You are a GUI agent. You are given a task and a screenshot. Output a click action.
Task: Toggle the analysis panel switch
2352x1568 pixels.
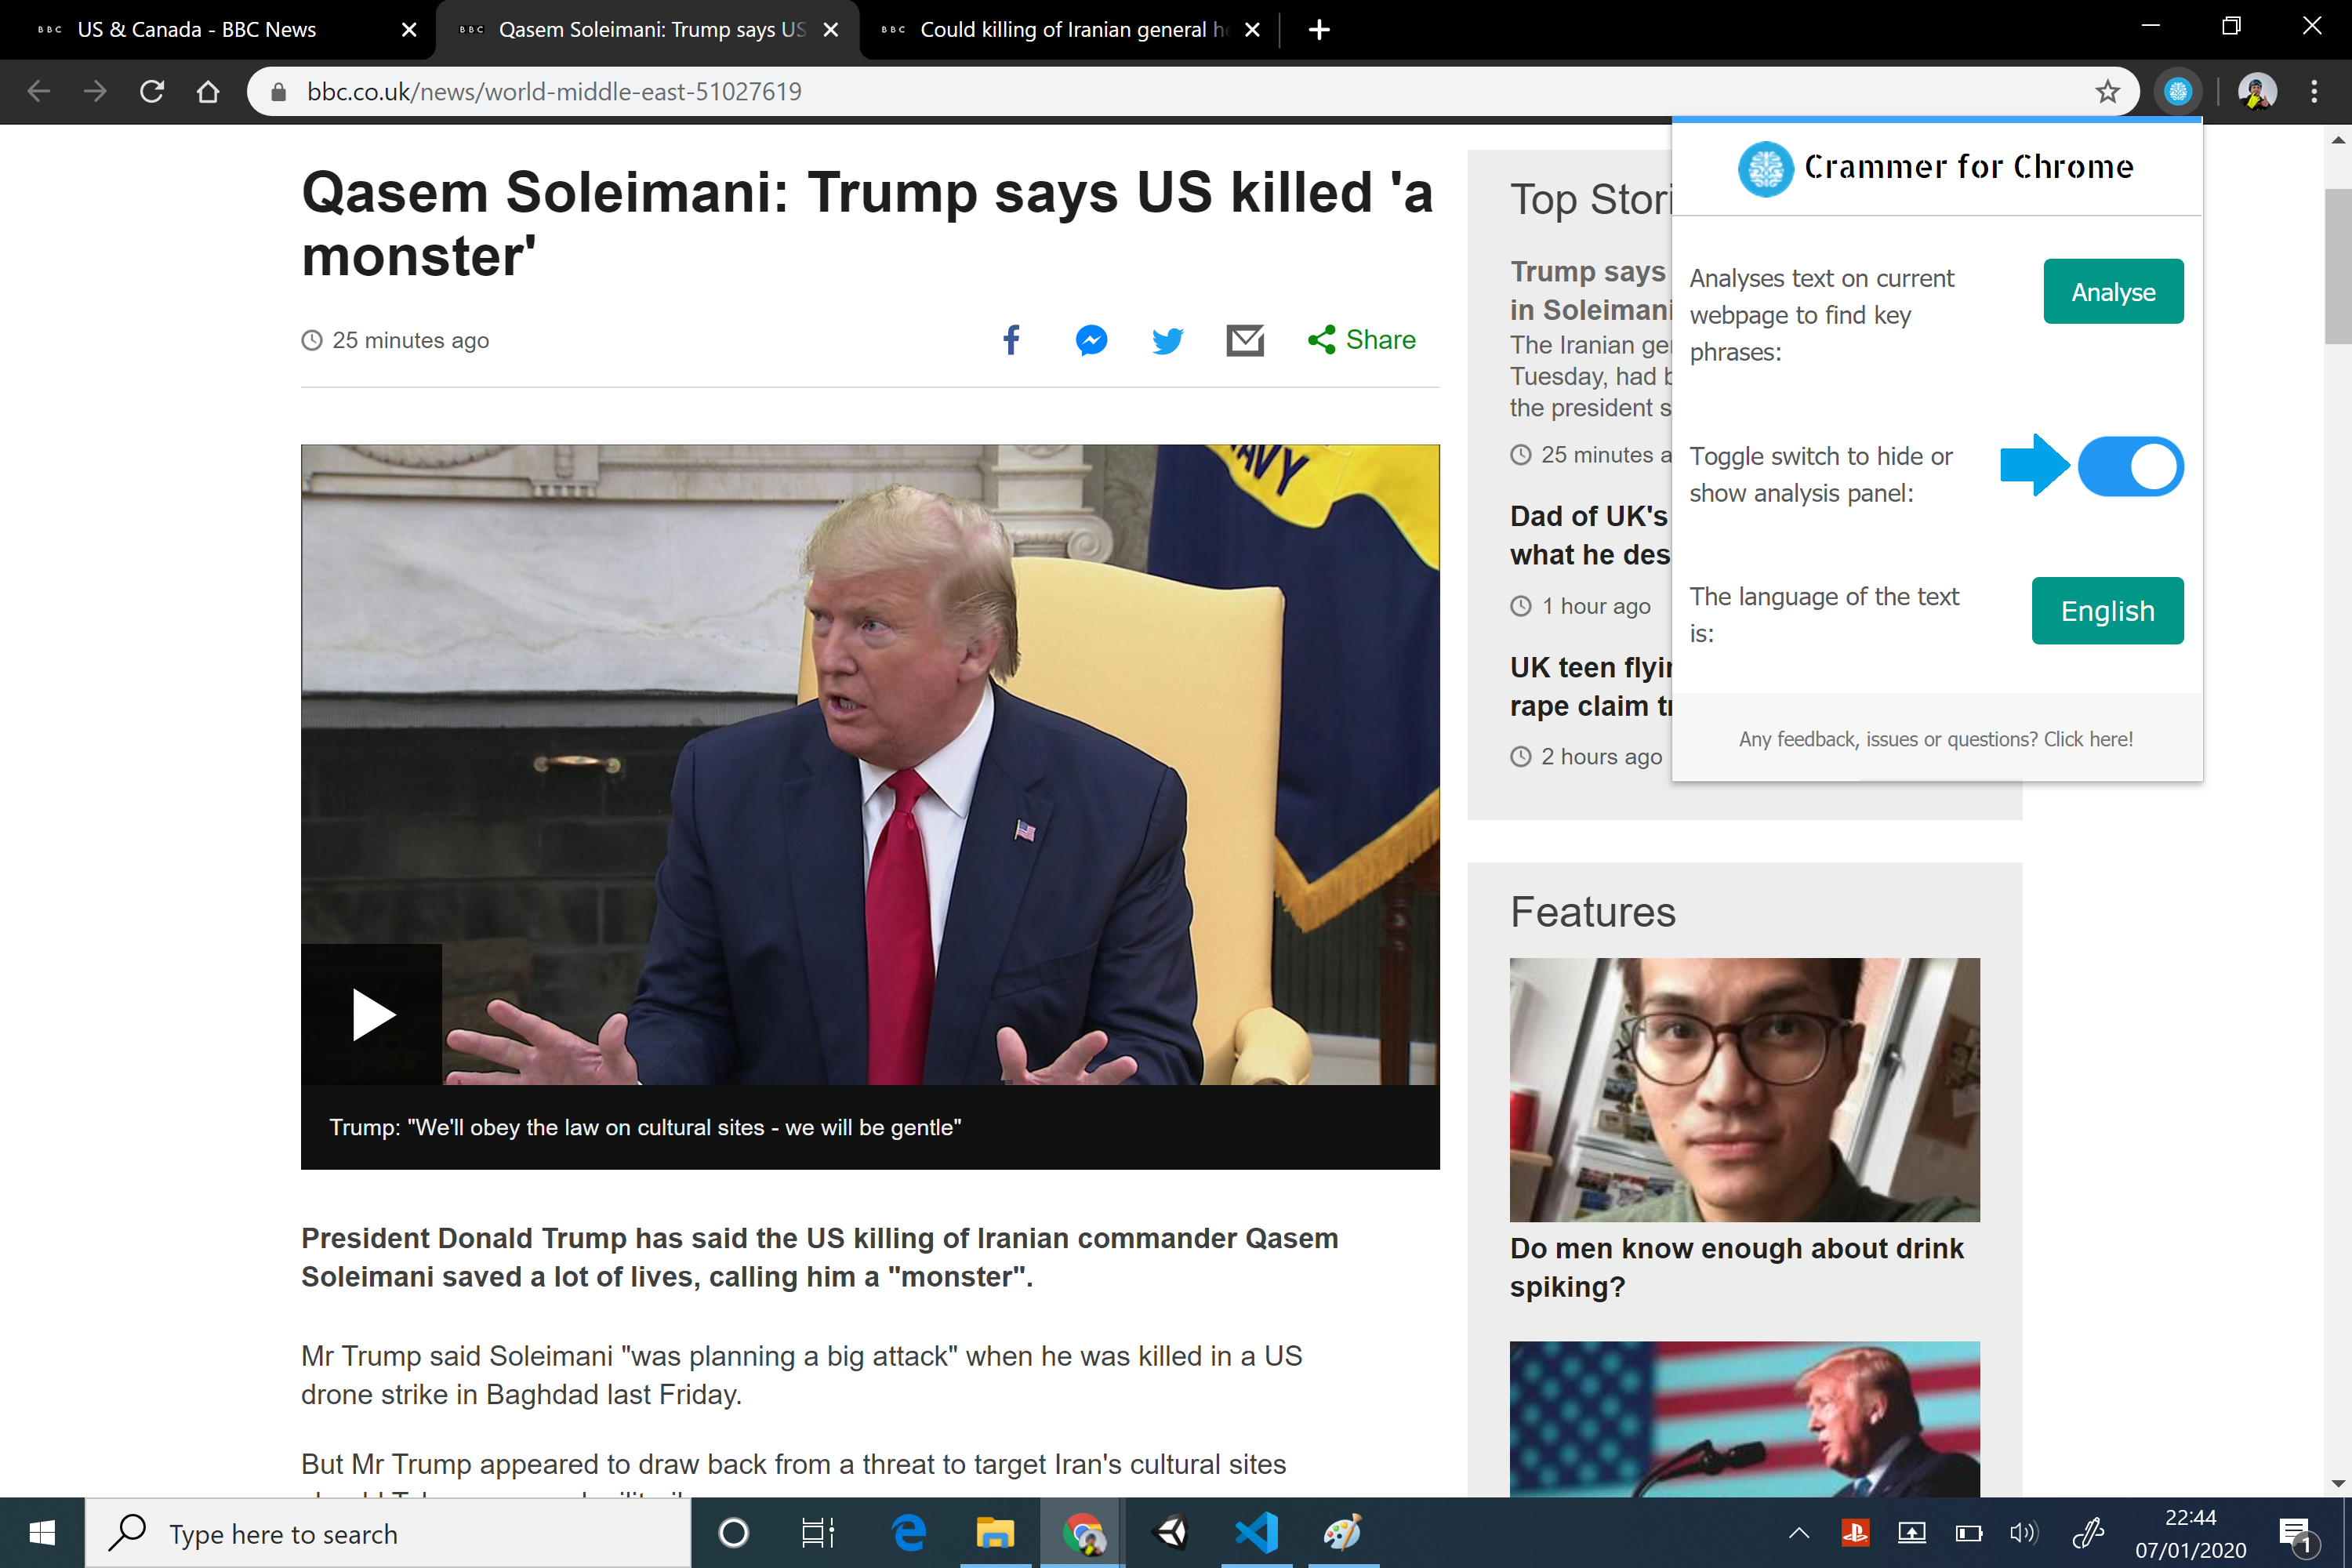pyautogui.click(x=2130, y=466)
